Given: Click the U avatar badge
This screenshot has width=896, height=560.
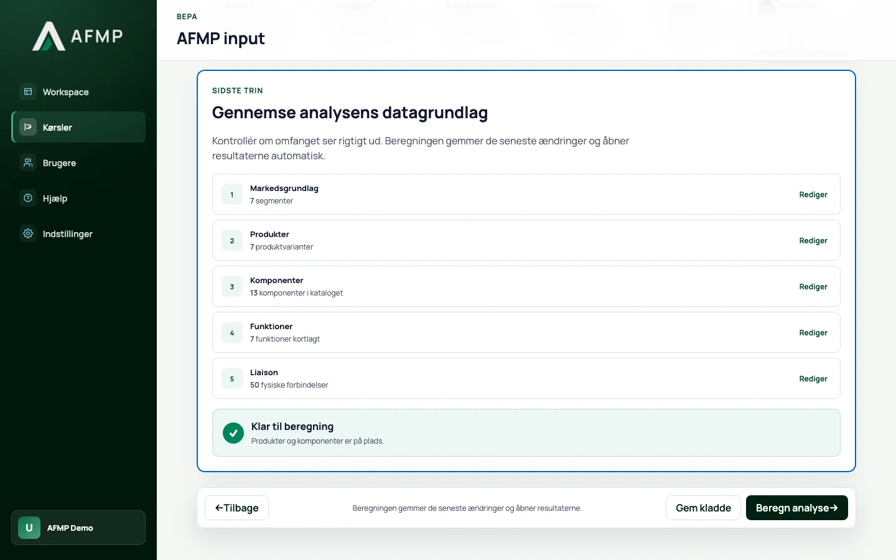Looking at the screenshot, I should pyautogui.click(x=29, y=528).
